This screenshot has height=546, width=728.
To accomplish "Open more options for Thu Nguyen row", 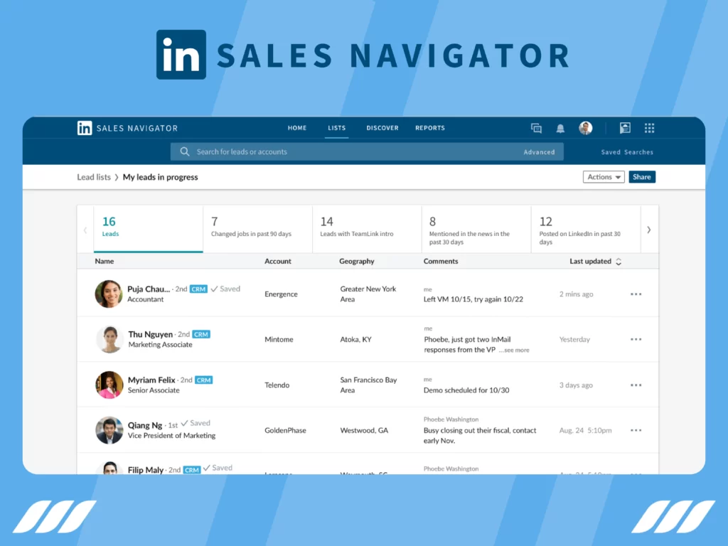I will coord(636,339).
